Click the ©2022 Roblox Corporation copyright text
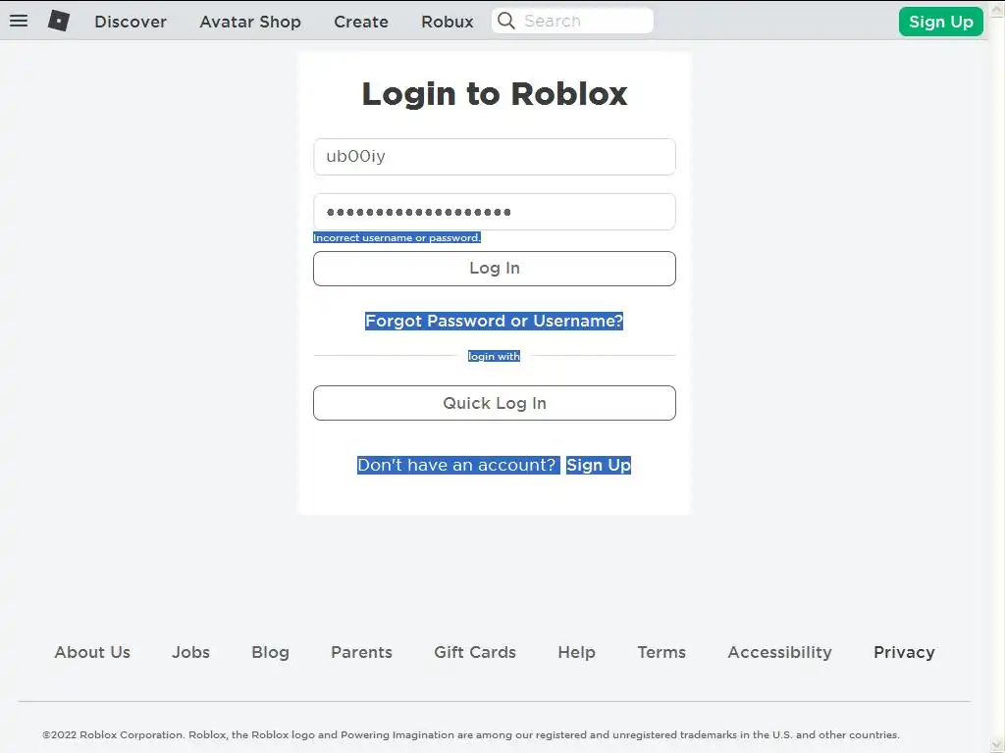The height and width of the screenshot is (753, 1005). [471, 734]
